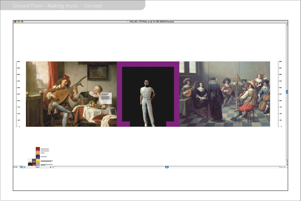Click the scroll left arrow
Screen dimensions: 301x201
pos(282,167)
